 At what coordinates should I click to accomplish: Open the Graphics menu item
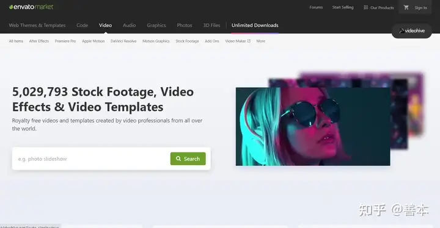[156, 25]
